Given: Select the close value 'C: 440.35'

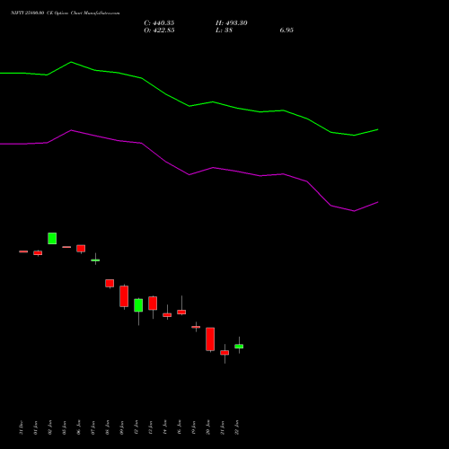Looking at the screenshot, I should pos(159,23).
